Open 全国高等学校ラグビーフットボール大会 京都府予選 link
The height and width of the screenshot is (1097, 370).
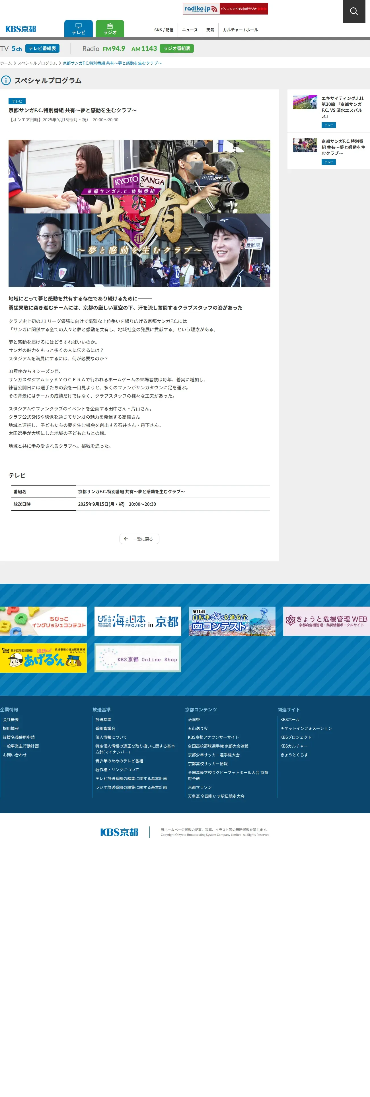pyautogui.click(x=228, y=775)
